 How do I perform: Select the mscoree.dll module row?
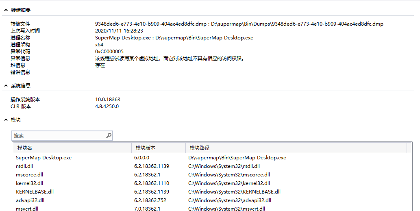pyautogui.click(x=212, y=175)
